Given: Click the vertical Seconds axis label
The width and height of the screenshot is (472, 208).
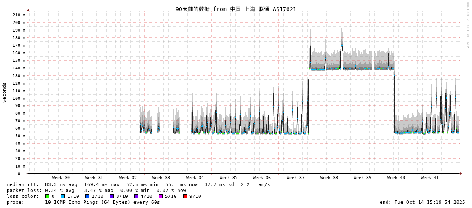Looking at the screenshot, I should pyautogui.click(x=5, y=92).
